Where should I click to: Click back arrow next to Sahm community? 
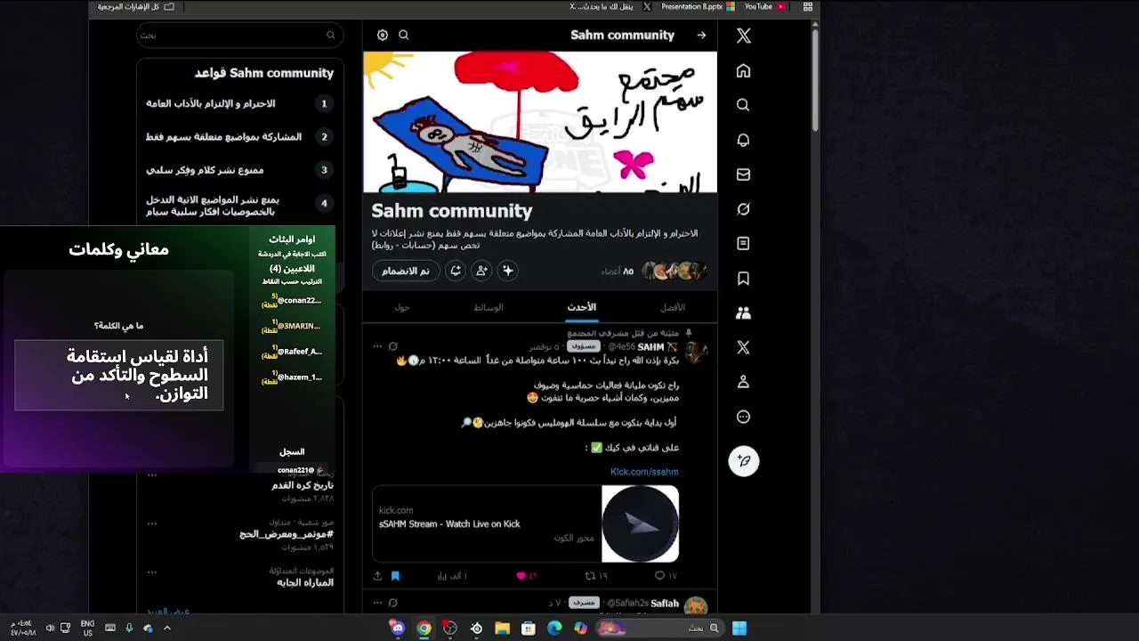701,36
